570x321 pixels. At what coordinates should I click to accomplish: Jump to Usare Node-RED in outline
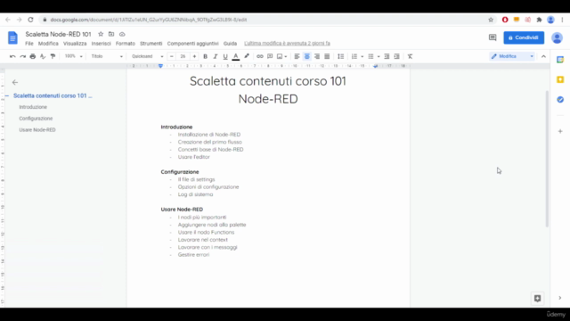point(37,129)
